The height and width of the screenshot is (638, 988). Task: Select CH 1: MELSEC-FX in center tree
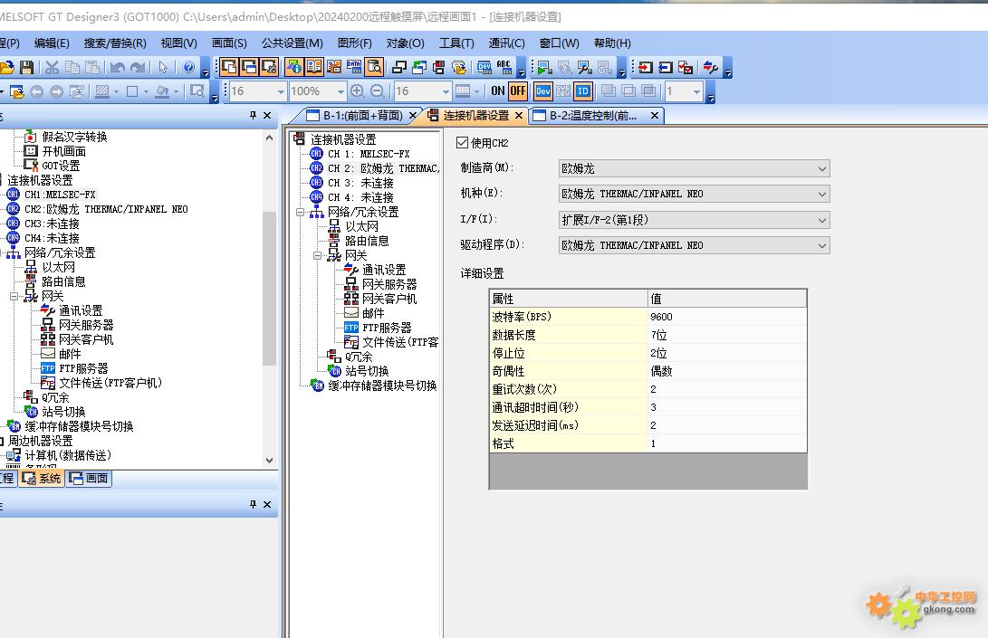(369, 154)
